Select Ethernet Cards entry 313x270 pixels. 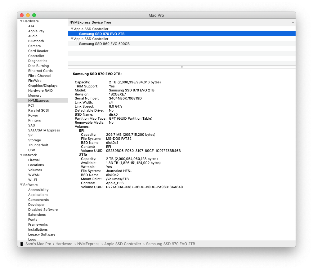[x=40, y=71]
